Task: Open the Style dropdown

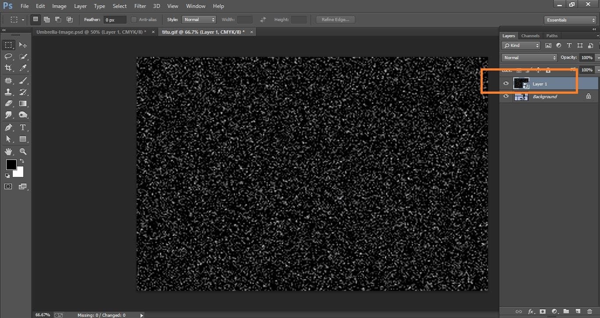Action: [199, 19]
